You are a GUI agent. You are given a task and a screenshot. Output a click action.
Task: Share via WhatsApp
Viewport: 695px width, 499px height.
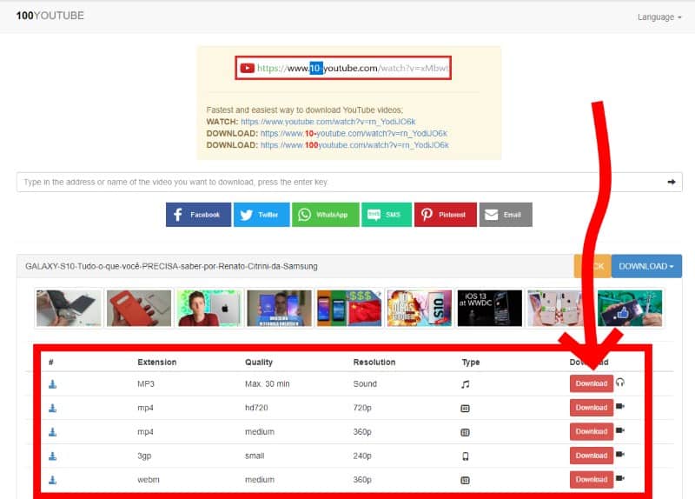tap(325, 215)
